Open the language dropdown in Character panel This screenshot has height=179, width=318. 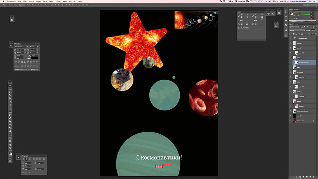click(20, 70)
